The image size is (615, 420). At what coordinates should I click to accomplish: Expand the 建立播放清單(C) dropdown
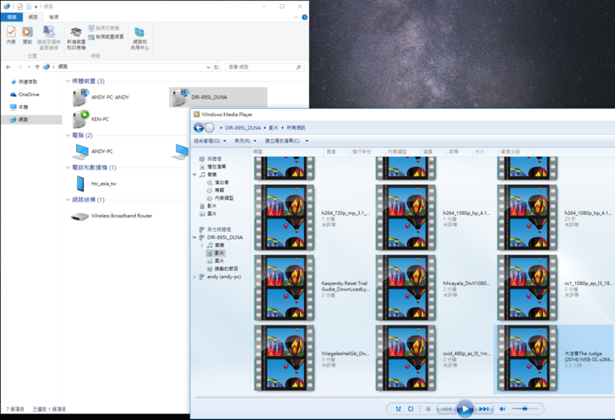pos(286,141)
